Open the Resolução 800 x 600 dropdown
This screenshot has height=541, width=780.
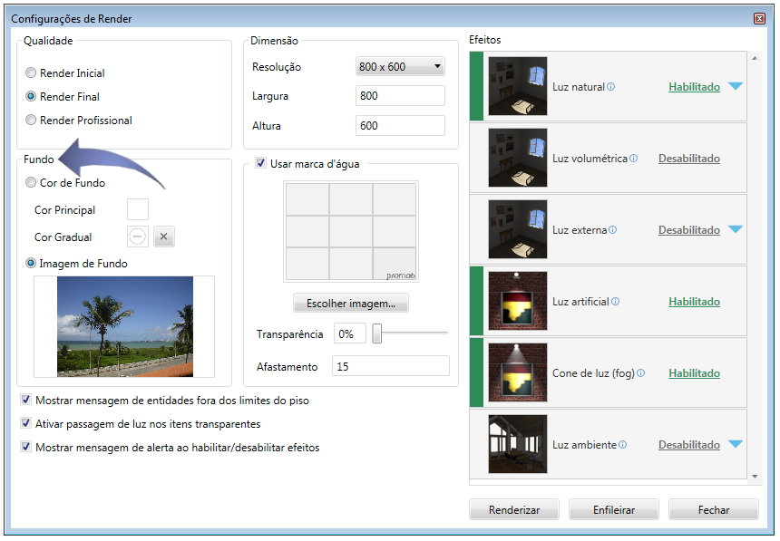pos(400,67)
